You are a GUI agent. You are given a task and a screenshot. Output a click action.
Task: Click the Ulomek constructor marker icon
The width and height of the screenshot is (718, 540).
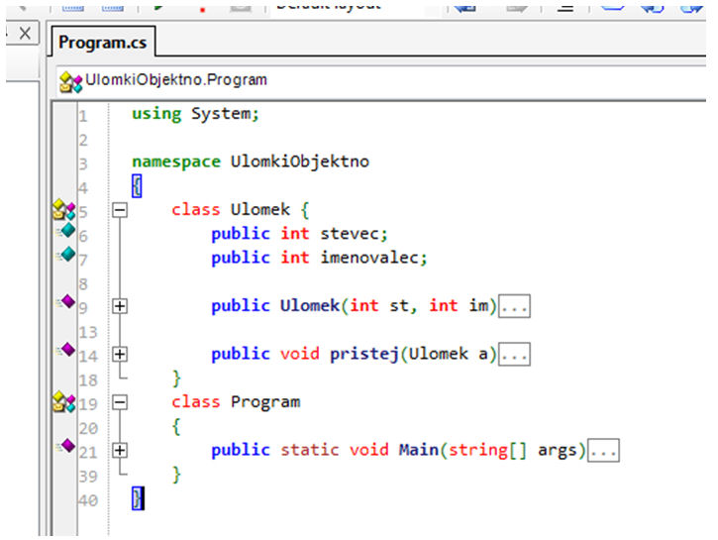click(x=66, y=301)
